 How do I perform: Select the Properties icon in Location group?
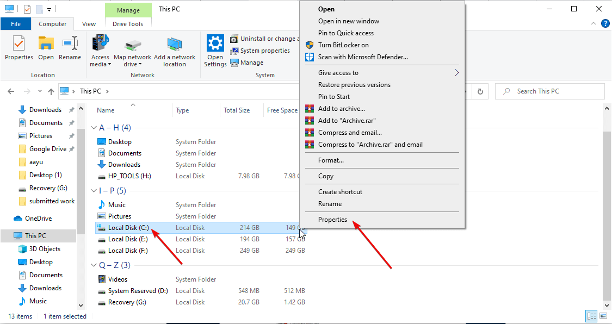tap(18, 49)
